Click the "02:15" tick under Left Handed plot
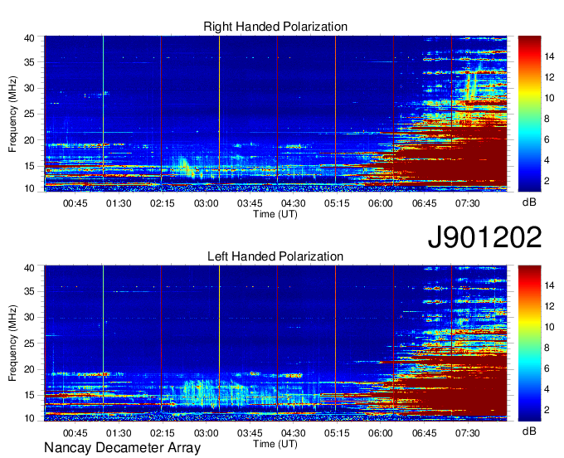Image resolution: width=564 pixels, height=458 pixels. 163,433
